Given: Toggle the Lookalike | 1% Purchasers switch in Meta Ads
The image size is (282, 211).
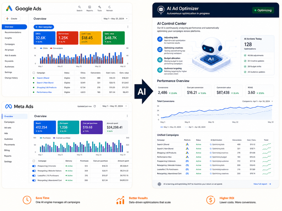Looking at the screenshot, I should click(34, 176).
